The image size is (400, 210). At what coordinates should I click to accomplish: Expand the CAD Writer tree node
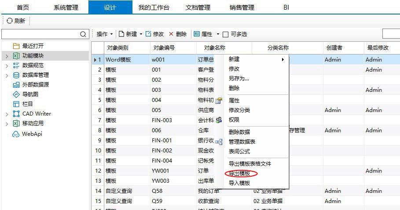point(7,114)
